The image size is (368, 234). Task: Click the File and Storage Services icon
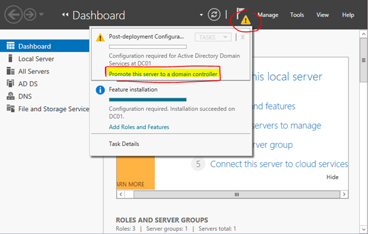(x=11, y=109)
